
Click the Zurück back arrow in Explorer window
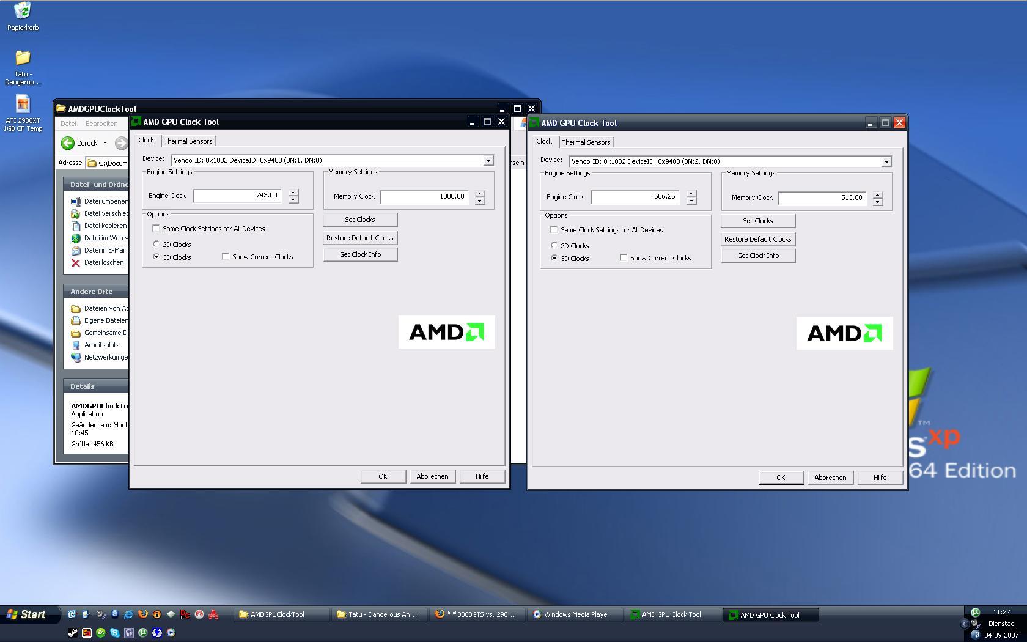click(67, 142)
